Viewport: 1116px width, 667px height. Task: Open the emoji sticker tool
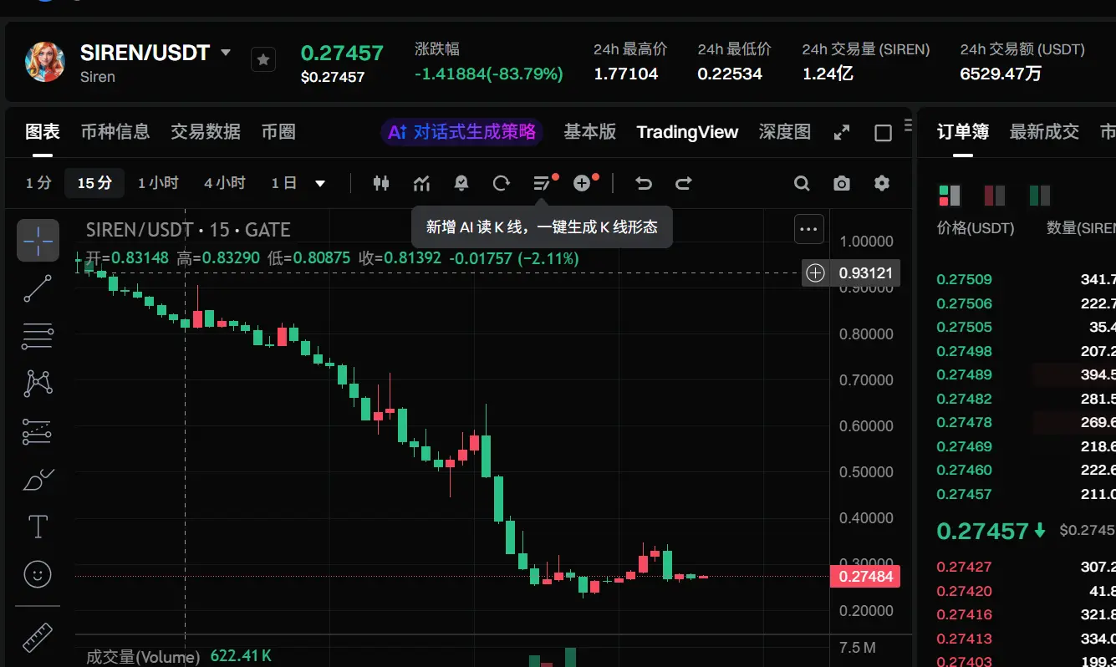click(38, 574)
